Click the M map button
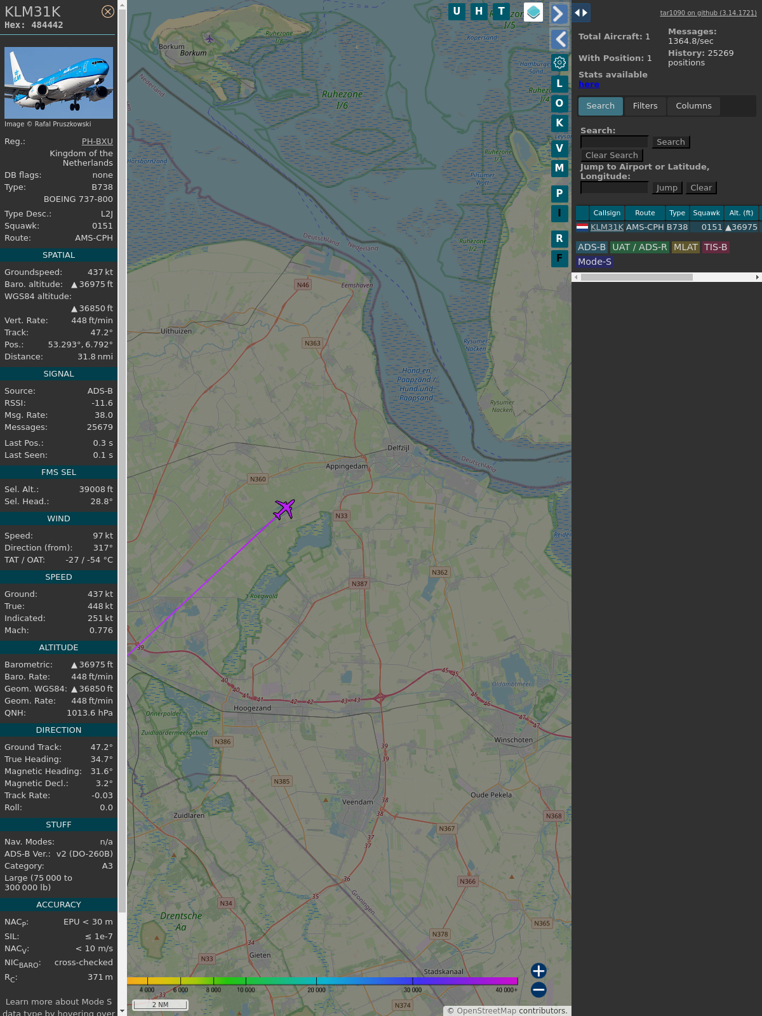 559,168
